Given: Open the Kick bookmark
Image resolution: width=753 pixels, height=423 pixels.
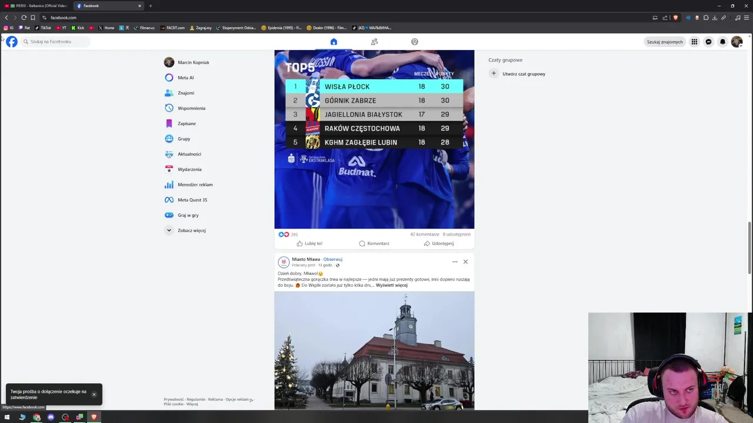Looking at the screenshot, I should pos(78,28).
